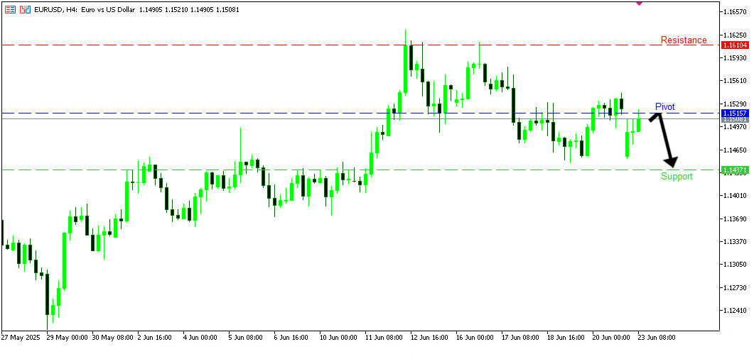Click the 5 Jun 08:00 time label

(x=247, y=337)
